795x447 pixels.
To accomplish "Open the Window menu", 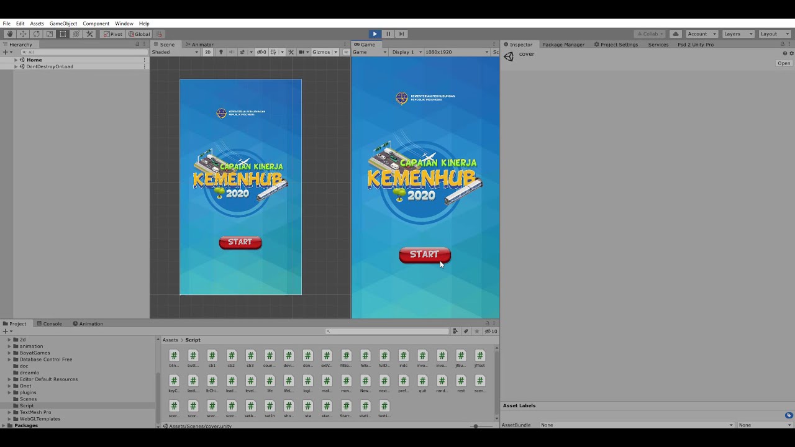I will click(124, 24).
